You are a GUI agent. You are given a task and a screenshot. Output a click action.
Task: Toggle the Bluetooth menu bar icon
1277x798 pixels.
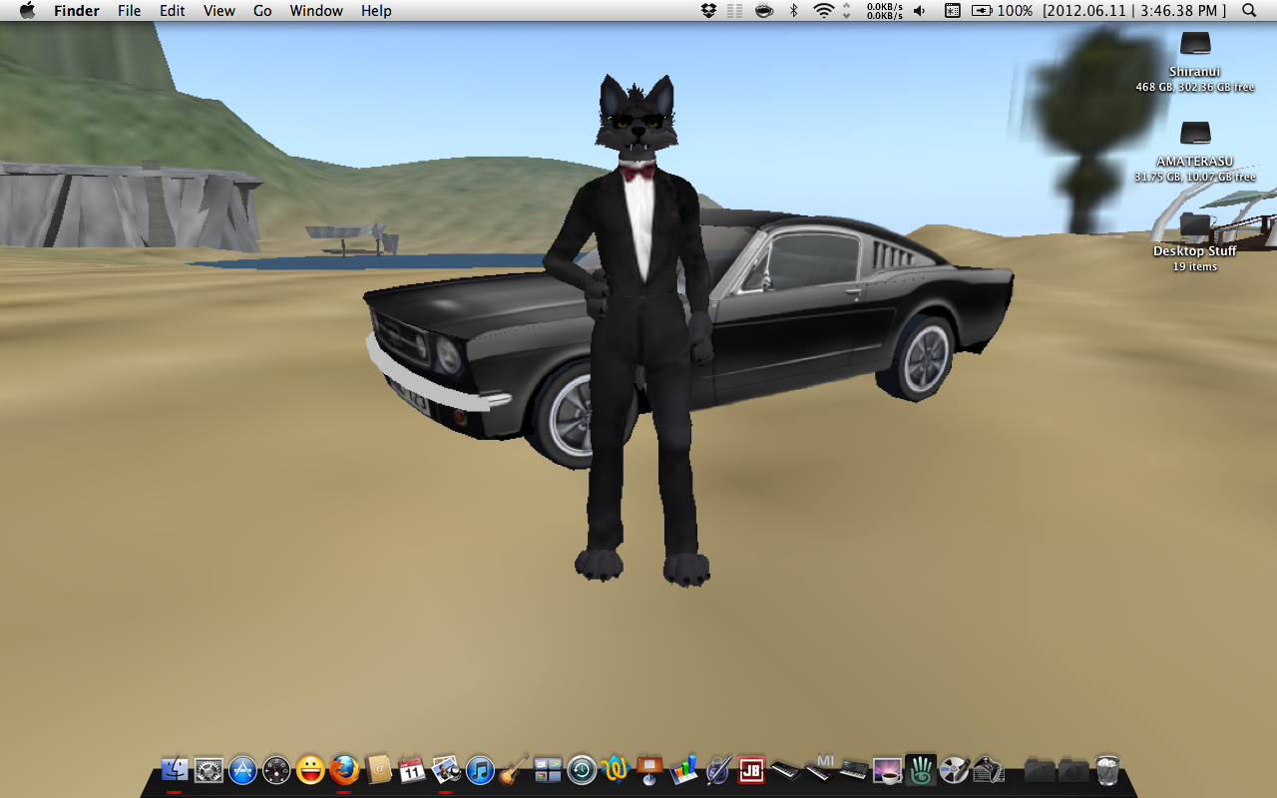pyautogui.click(x=794, y=11)
